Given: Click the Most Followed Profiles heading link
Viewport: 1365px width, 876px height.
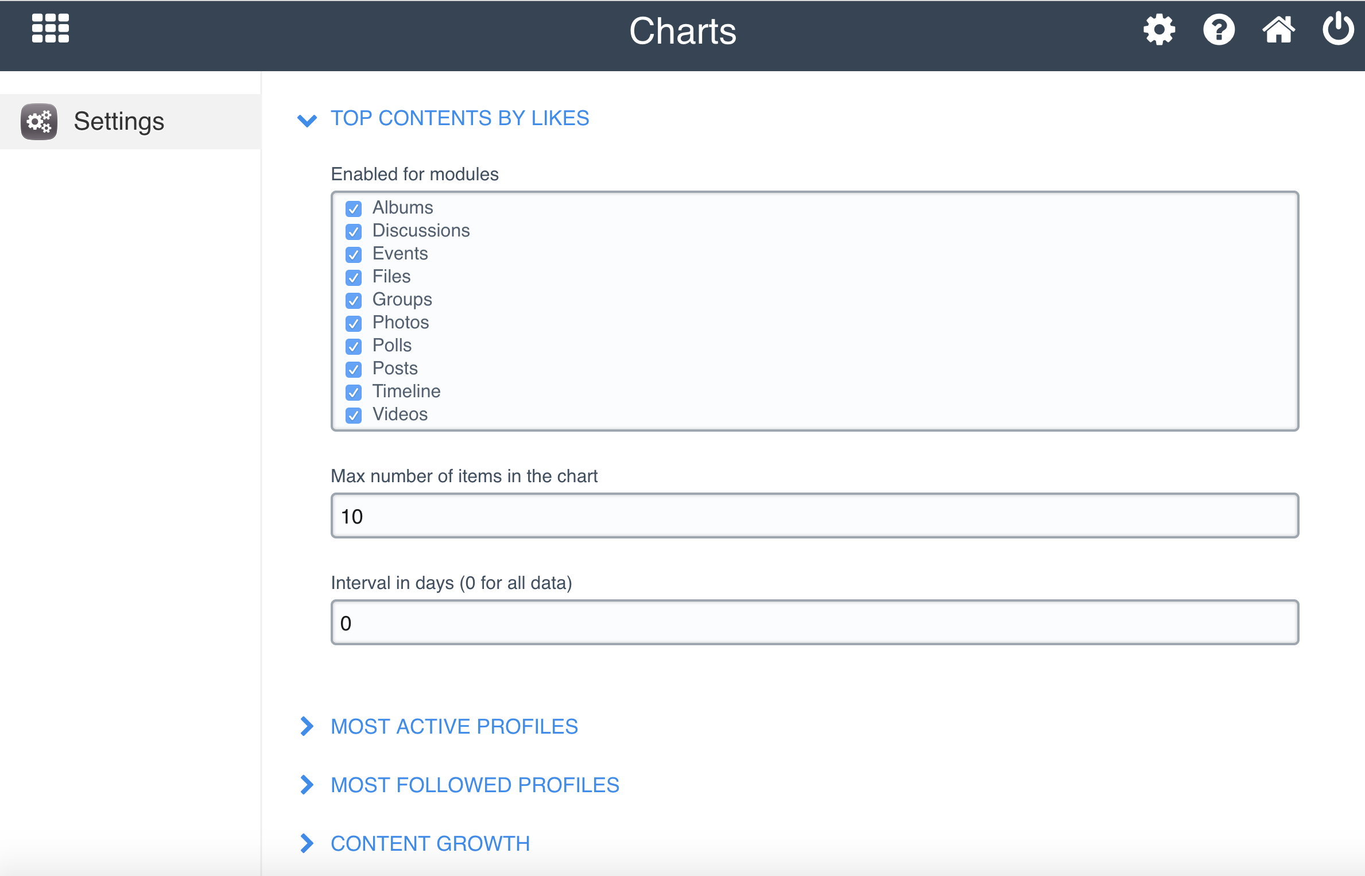Looking at the screenshot, I should point(475,785).
